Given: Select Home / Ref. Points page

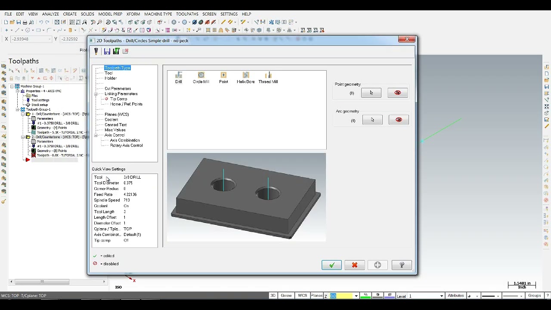Looking at the screenshot, I should pyautogui.click(x=126, y=104).
